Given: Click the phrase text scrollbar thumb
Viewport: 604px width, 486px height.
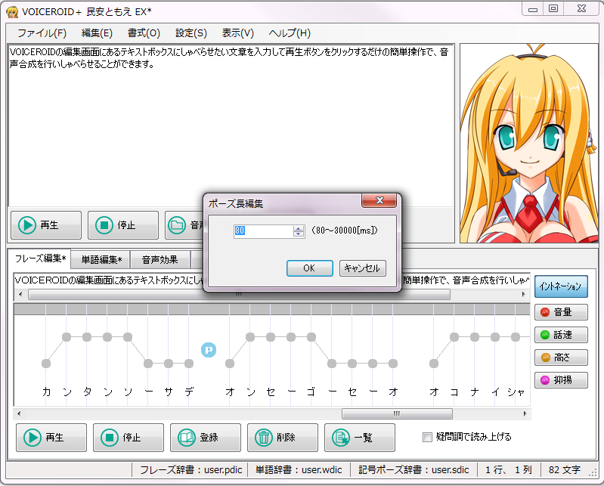Looking at the screenshot, I should pyautogui.click(x=239, y=295).
